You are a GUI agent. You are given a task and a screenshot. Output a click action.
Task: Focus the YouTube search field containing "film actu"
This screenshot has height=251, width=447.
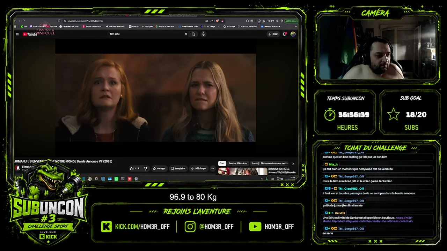[147, 34]
